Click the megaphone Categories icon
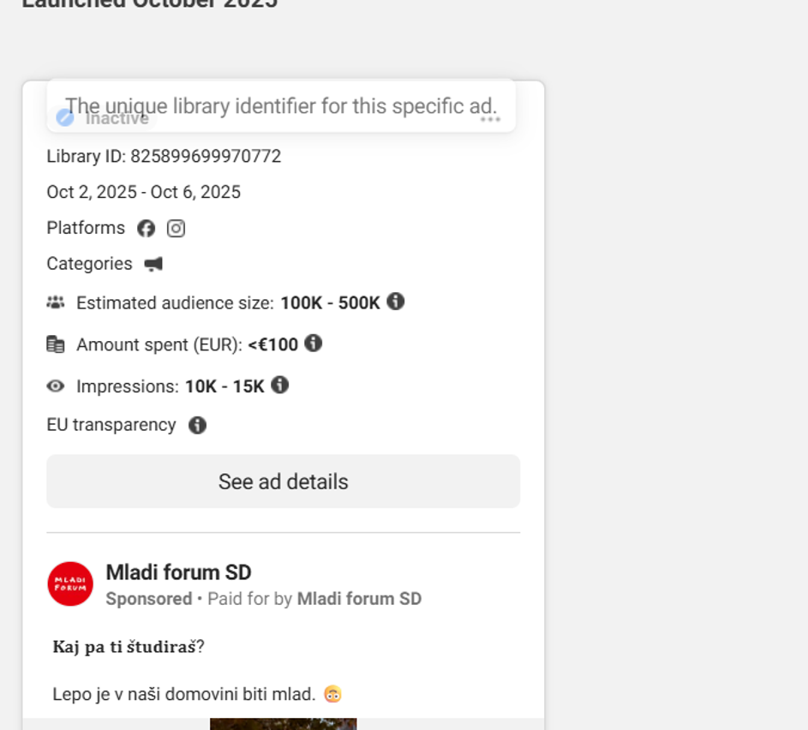The width and height of the screenshot is (808, 730). click(x=153, y=264)
